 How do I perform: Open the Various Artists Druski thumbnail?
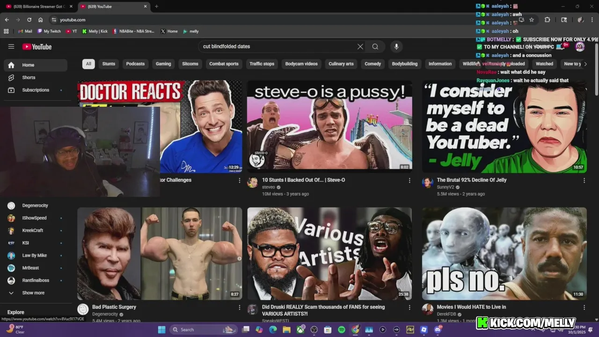tap(329, 254)
